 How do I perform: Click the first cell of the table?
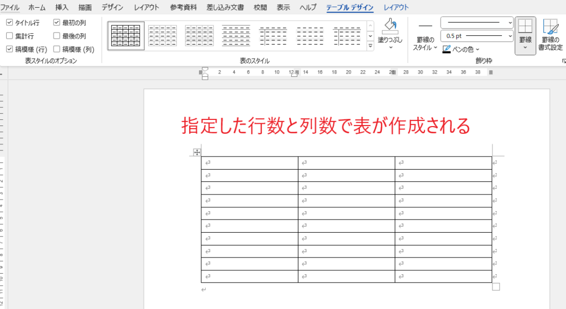click(250, 163)
